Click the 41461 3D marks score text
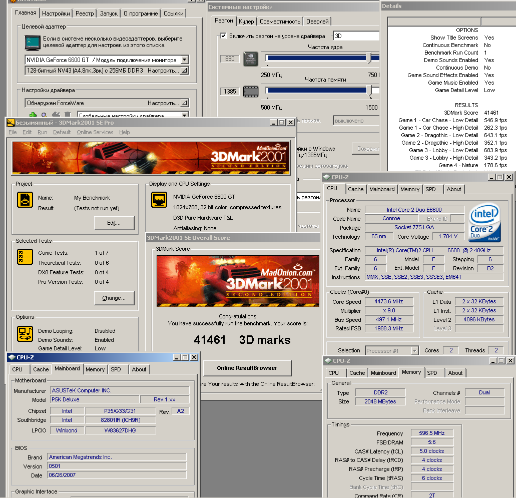Image resolution: width=516 pixels, height=498 pixels. coord(242,340)
